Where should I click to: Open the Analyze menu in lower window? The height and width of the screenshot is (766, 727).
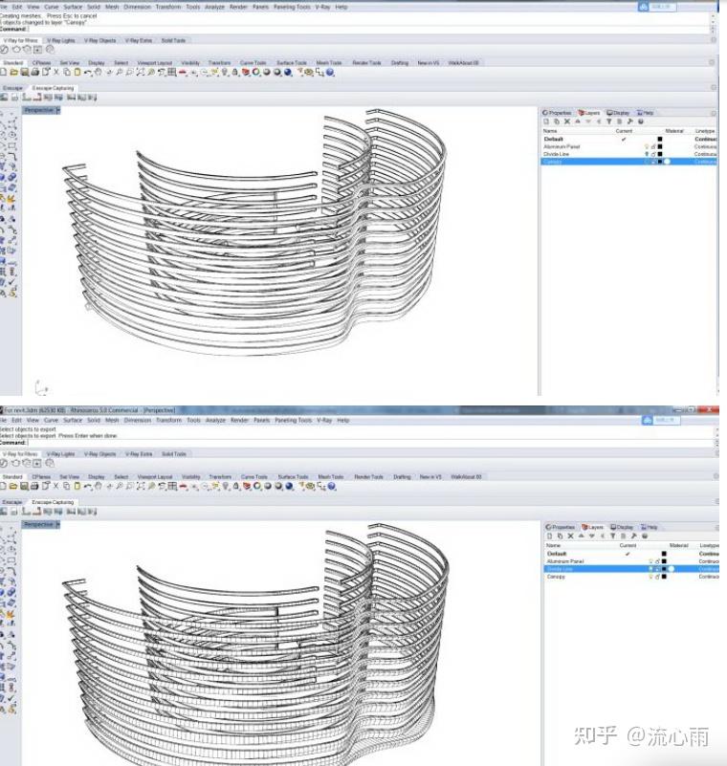coord(215,420)
